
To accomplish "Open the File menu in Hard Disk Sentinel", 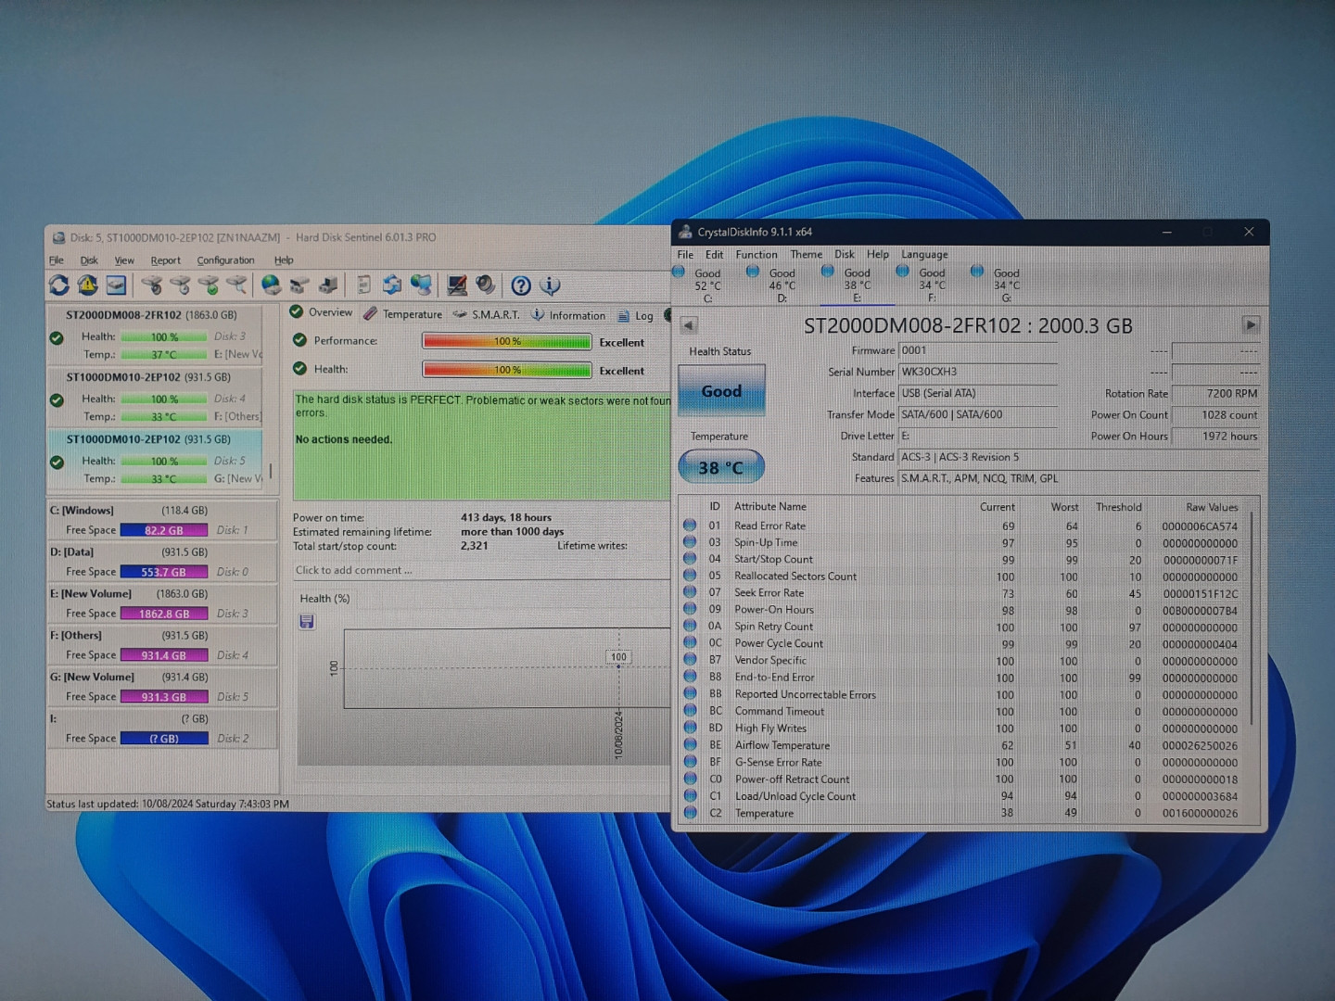I will pos(57,260).
